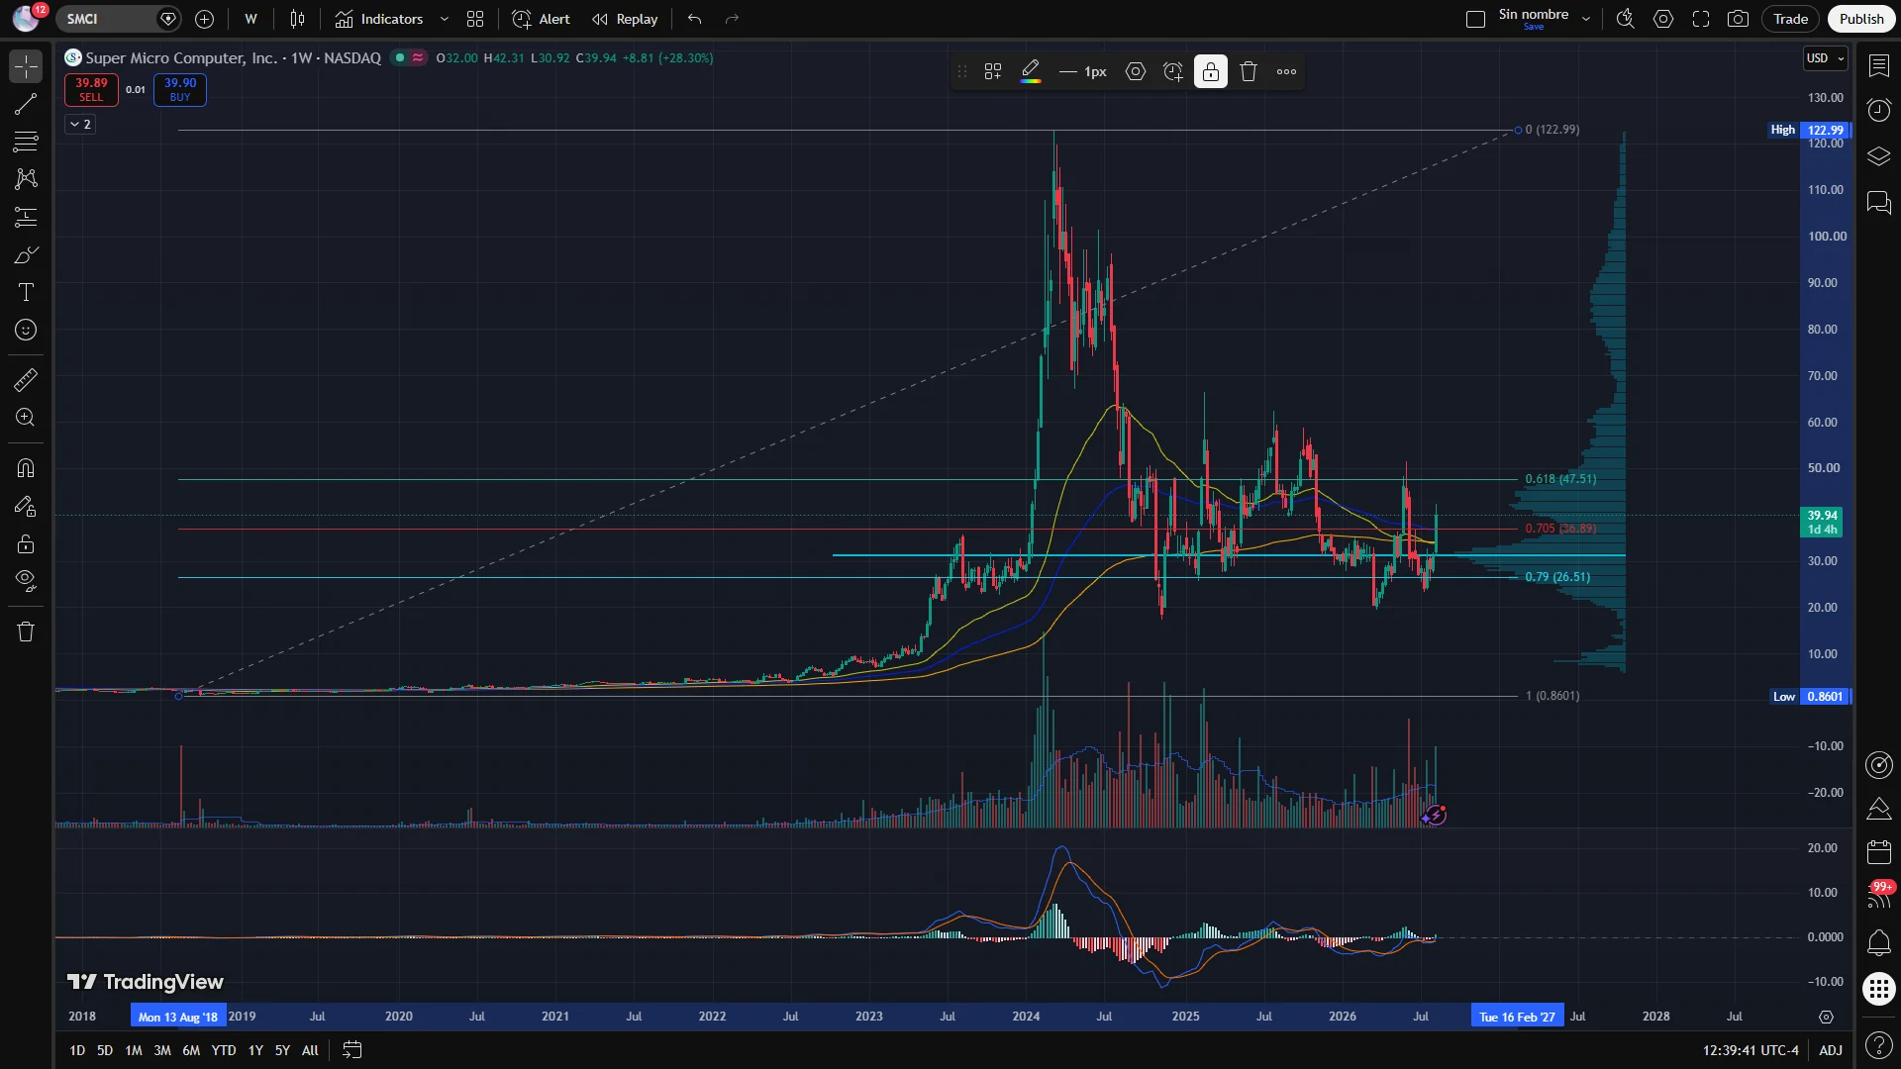Activate the zoom in tool
The height and width of the screenshot is (1069, 1901).
coord(26,418)
